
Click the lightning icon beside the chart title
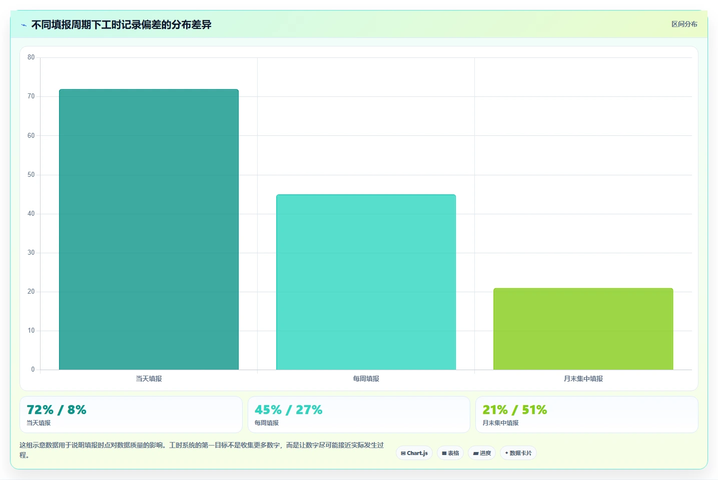(x=24, y=25)
